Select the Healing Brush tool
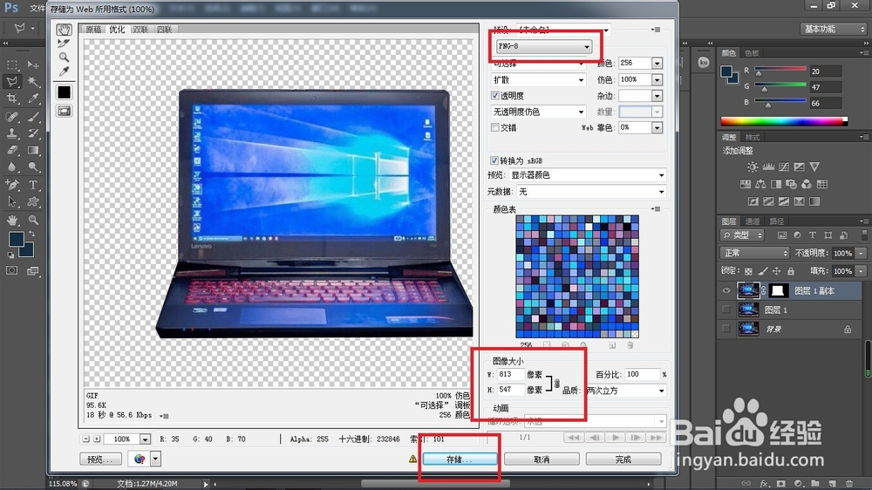This screenshot has width=872, height=490. point(11,116)
